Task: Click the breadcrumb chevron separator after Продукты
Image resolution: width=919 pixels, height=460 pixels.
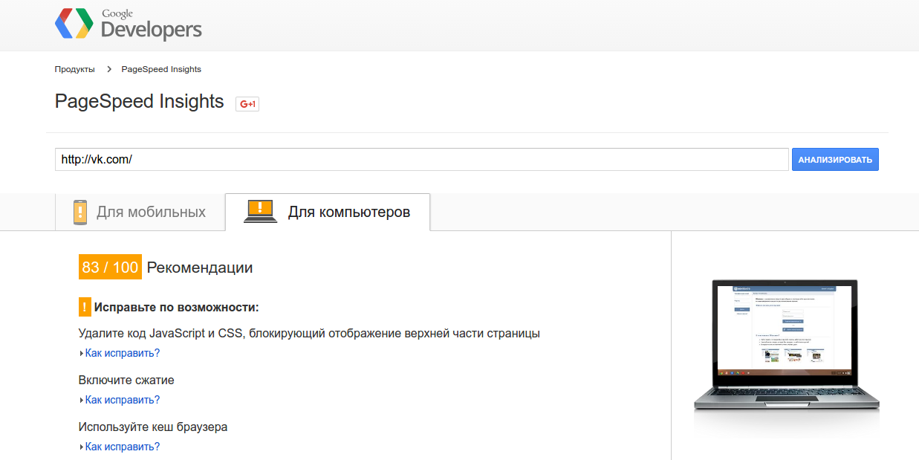Action: pos(108,69)
